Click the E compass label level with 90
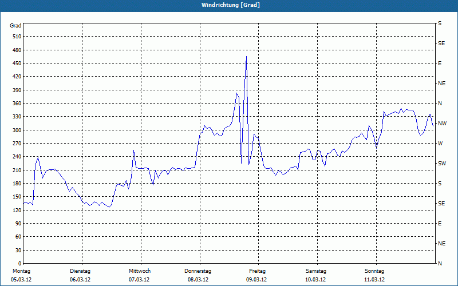 [x=440, y=224]
